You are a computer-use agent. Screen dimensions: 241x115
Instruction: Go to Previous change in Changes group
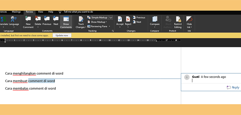click(x=139, y=18)
